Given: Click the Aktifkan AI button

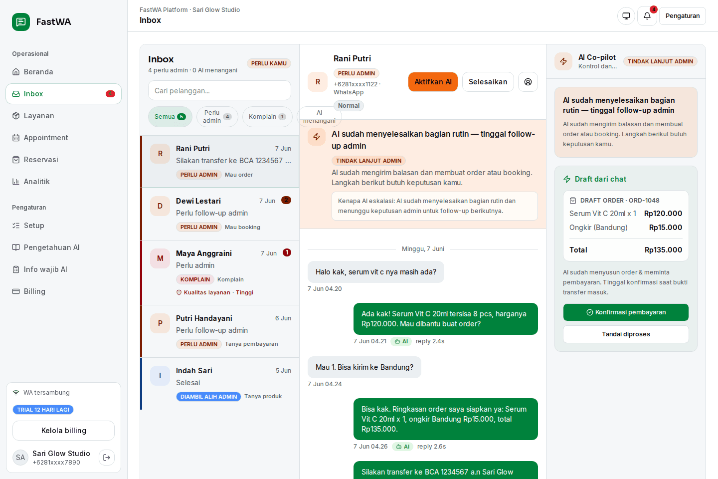Looking at the screenshot, I should [x=433, y=82].
